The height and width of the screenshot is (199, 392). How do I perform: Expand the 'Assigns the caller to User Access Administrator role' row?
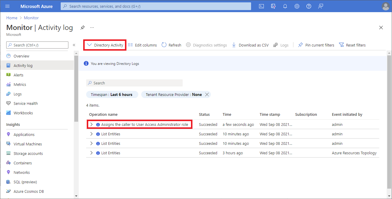91,124
